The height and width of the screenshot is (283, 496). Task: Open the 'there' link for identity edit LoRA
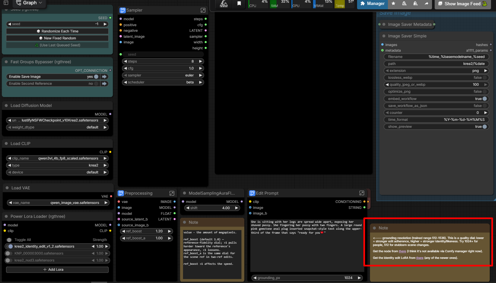click(420, 258)
